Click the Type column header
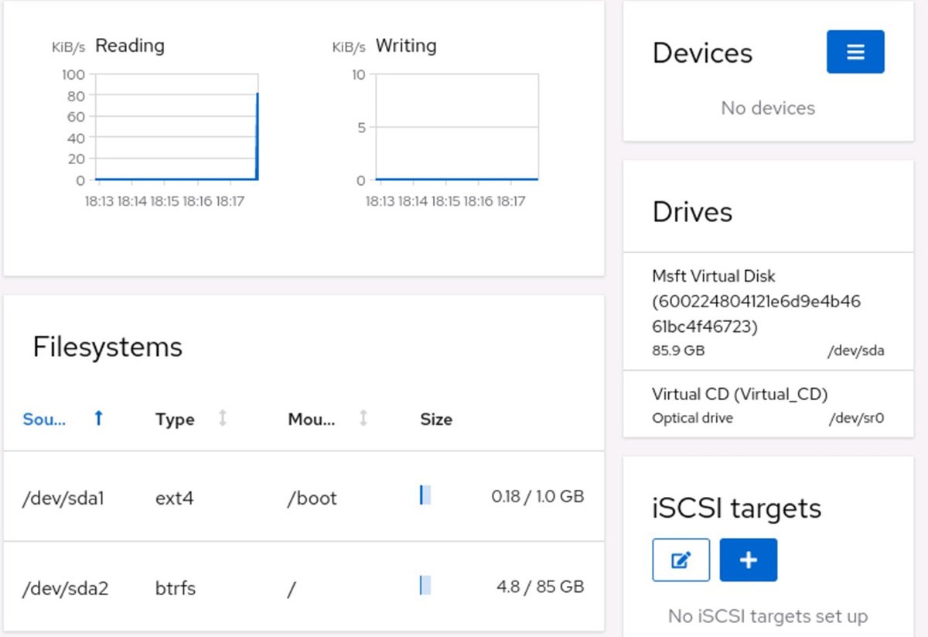This screenshot has height=637, width=928. tap(174, 419)
